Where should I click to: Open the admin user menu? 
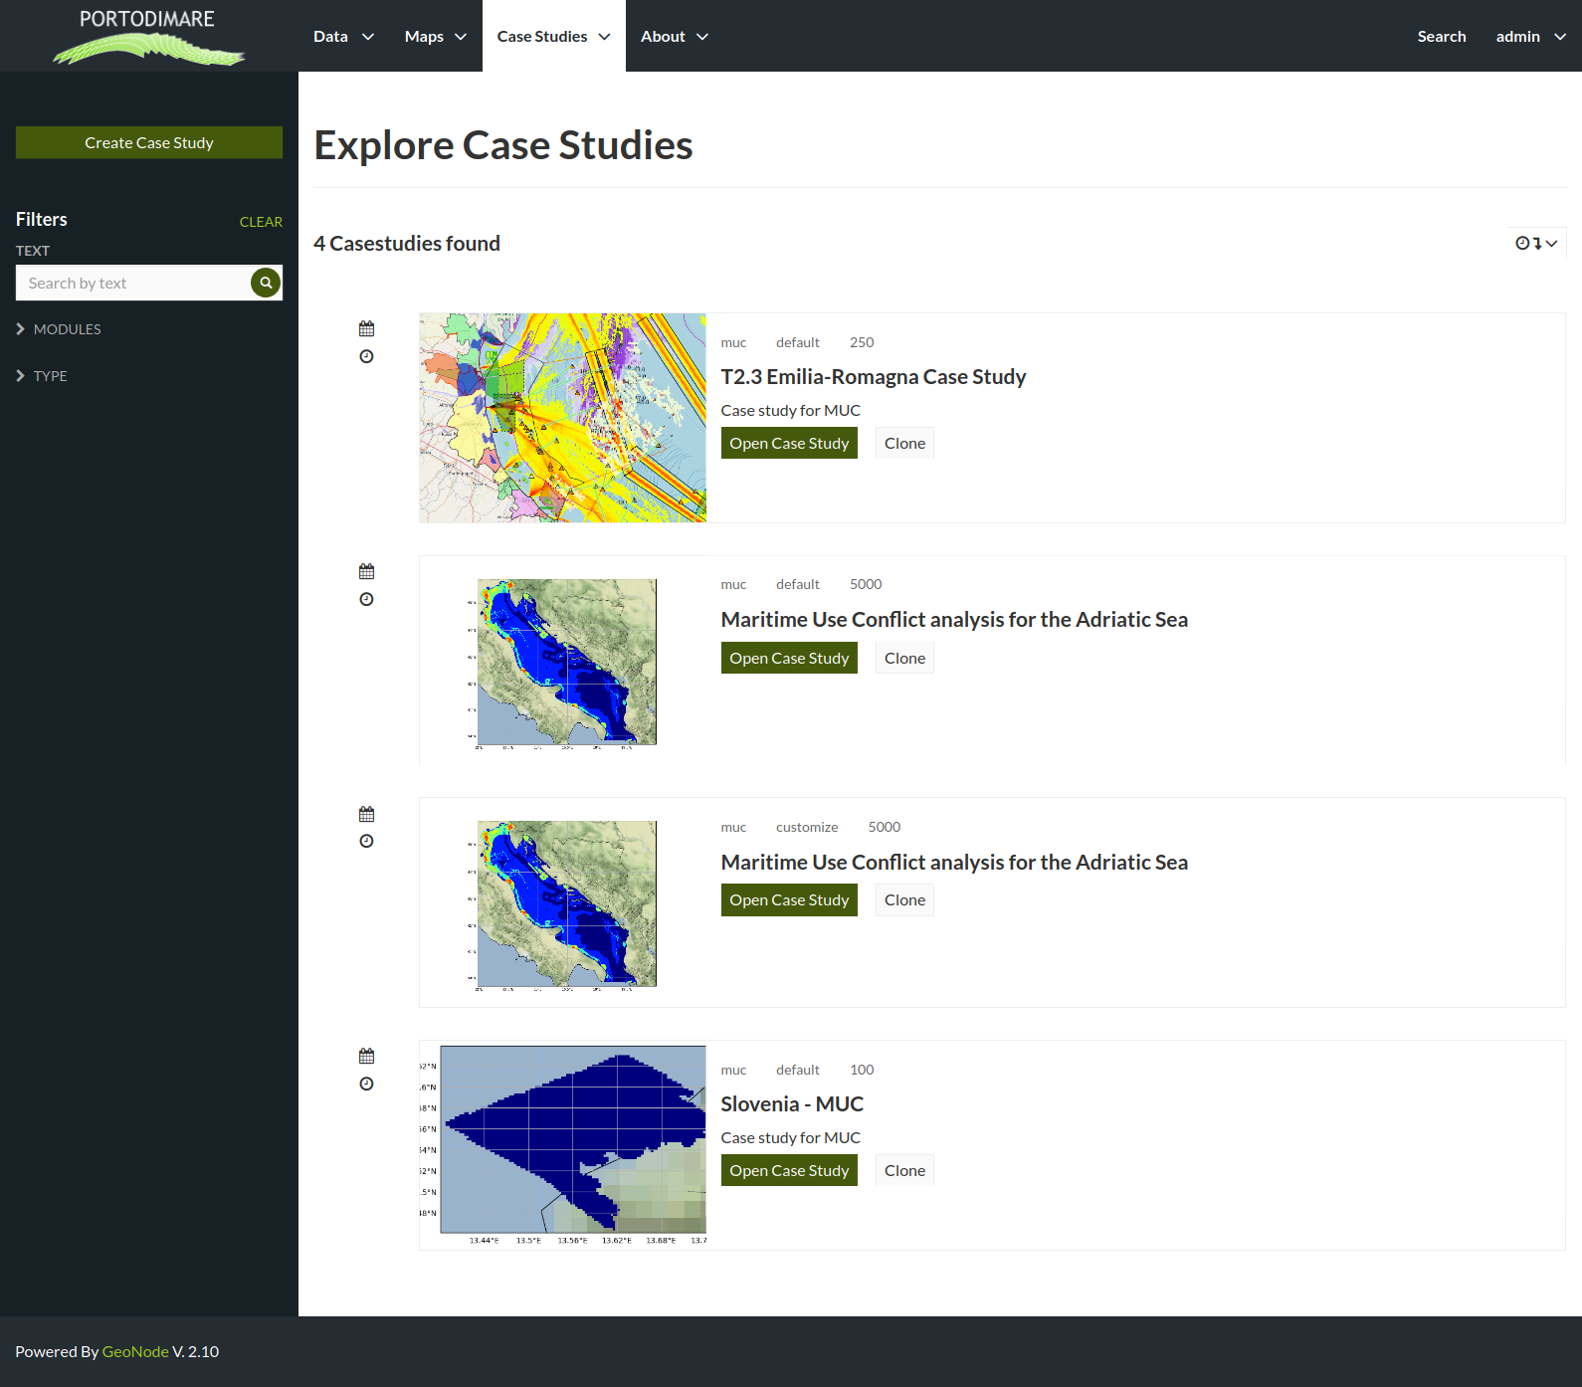click(x=1531, y=36)
